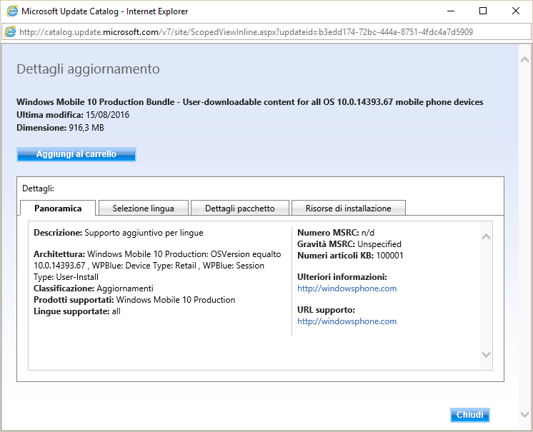
Task: Close the Internet Explorer window
Action: (x=516, y=11)
